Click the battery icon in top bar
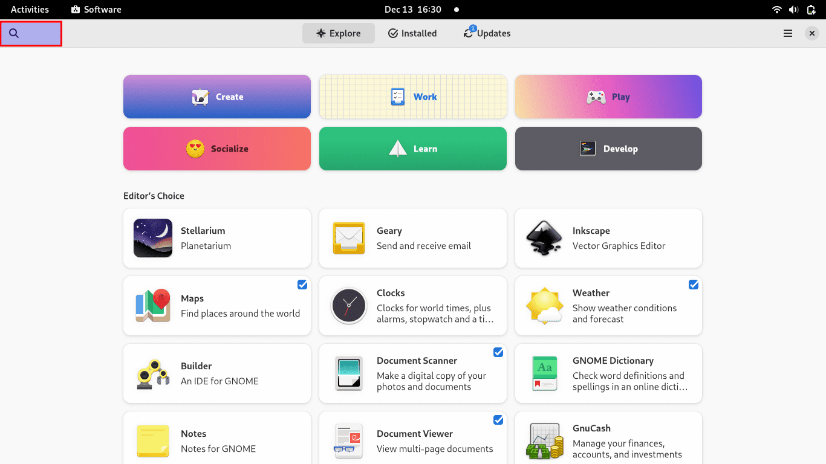Screen dimensions: 826x464 tap(811, 10)
